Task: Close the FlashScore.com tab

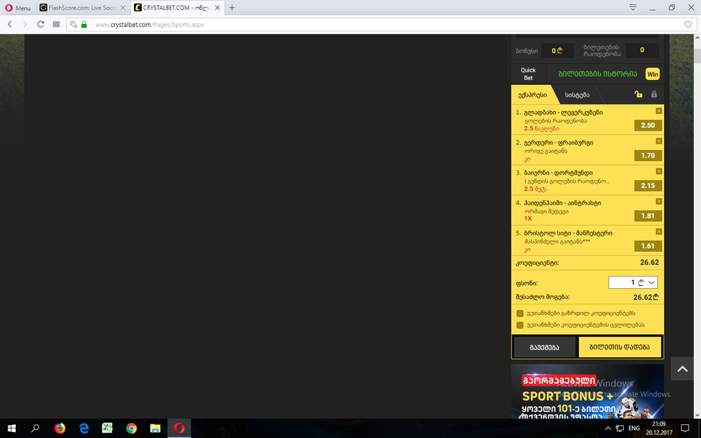Action: point(123,8)
